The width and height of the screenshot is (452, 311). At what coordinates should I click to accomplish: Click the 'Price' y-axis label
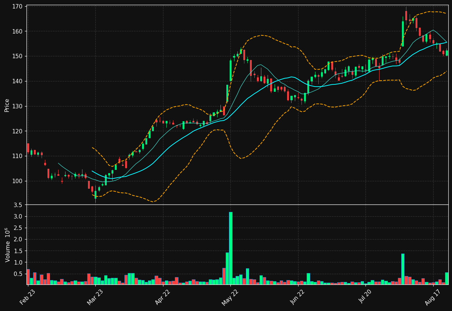coord(7,105)
